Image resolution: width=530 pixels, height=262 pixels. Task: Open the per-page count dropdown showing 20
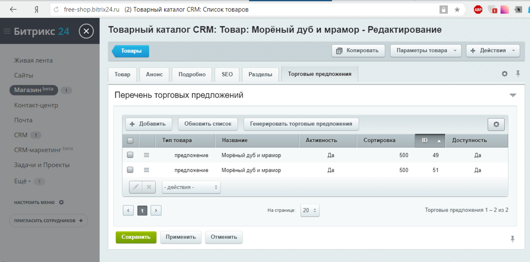[310, 210]
